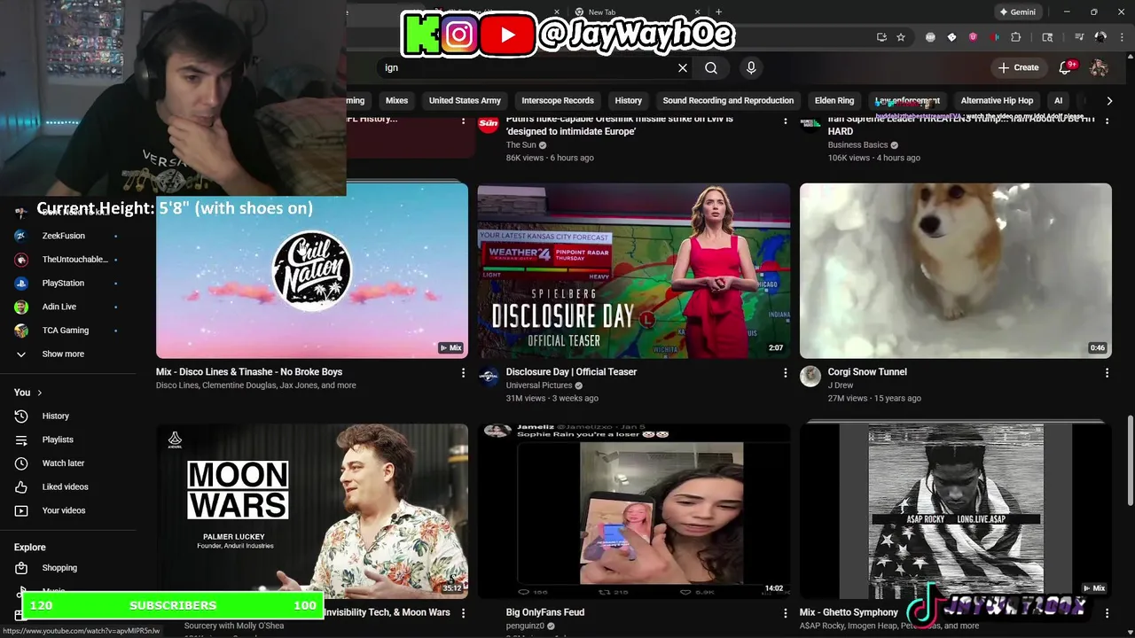Select the Mixes filter chip
The height and width of the screenshot is (638, 1135).
[396, 100]
